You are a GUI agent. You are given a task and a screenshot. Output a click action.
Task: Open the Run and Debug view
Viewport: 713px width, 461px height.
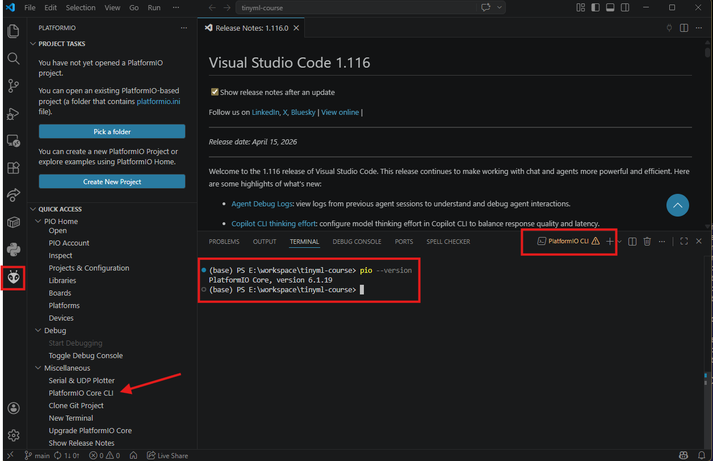pos(14,114)
